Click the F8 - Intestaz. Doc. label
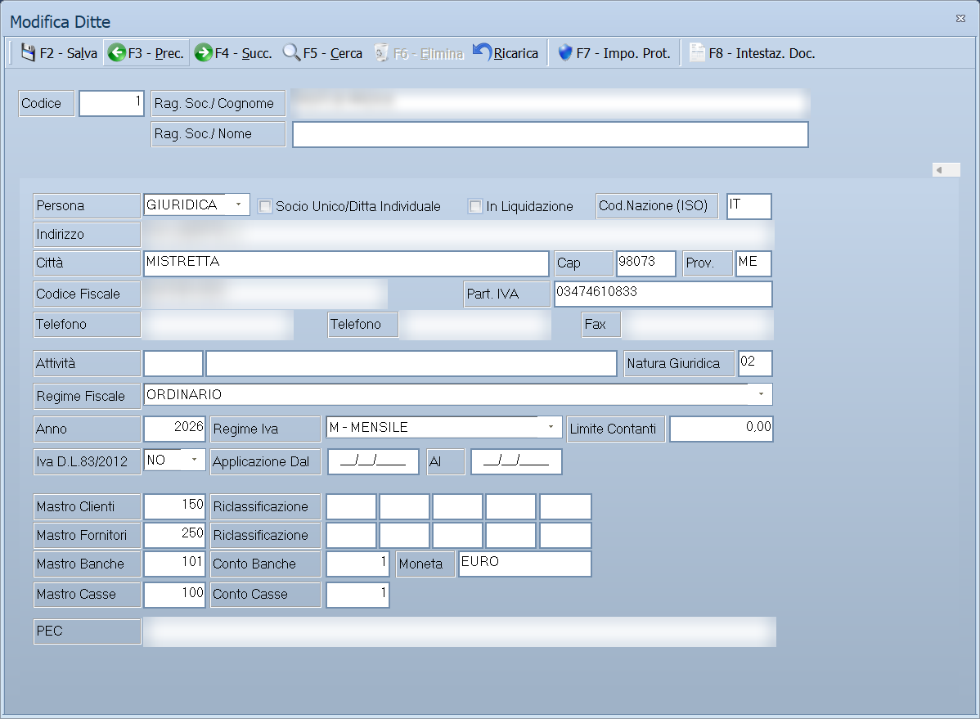Screen dimensions: 980x719 coord(762,54)
